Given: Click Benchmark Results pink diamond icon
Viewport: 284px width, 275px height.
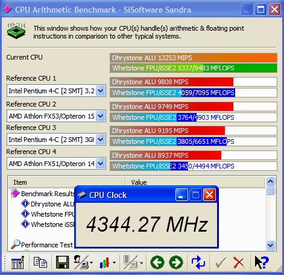Looking at the screenshot, I should tap(15, 193).
